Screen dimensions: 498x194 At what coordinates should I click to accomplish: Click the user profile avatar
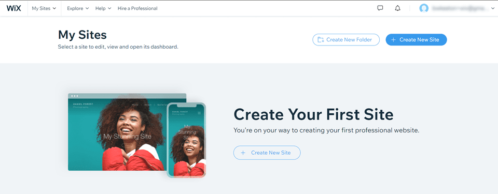(x=424, y=9)
